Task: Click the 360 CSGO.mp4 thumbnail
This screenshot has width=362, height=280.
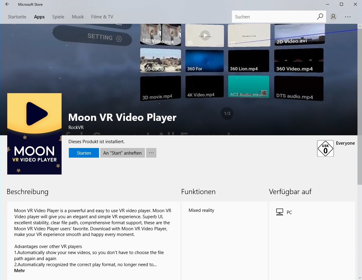Action: (160, 60)
